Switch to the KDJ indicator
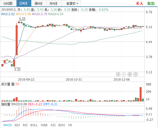 coord(17,125)
